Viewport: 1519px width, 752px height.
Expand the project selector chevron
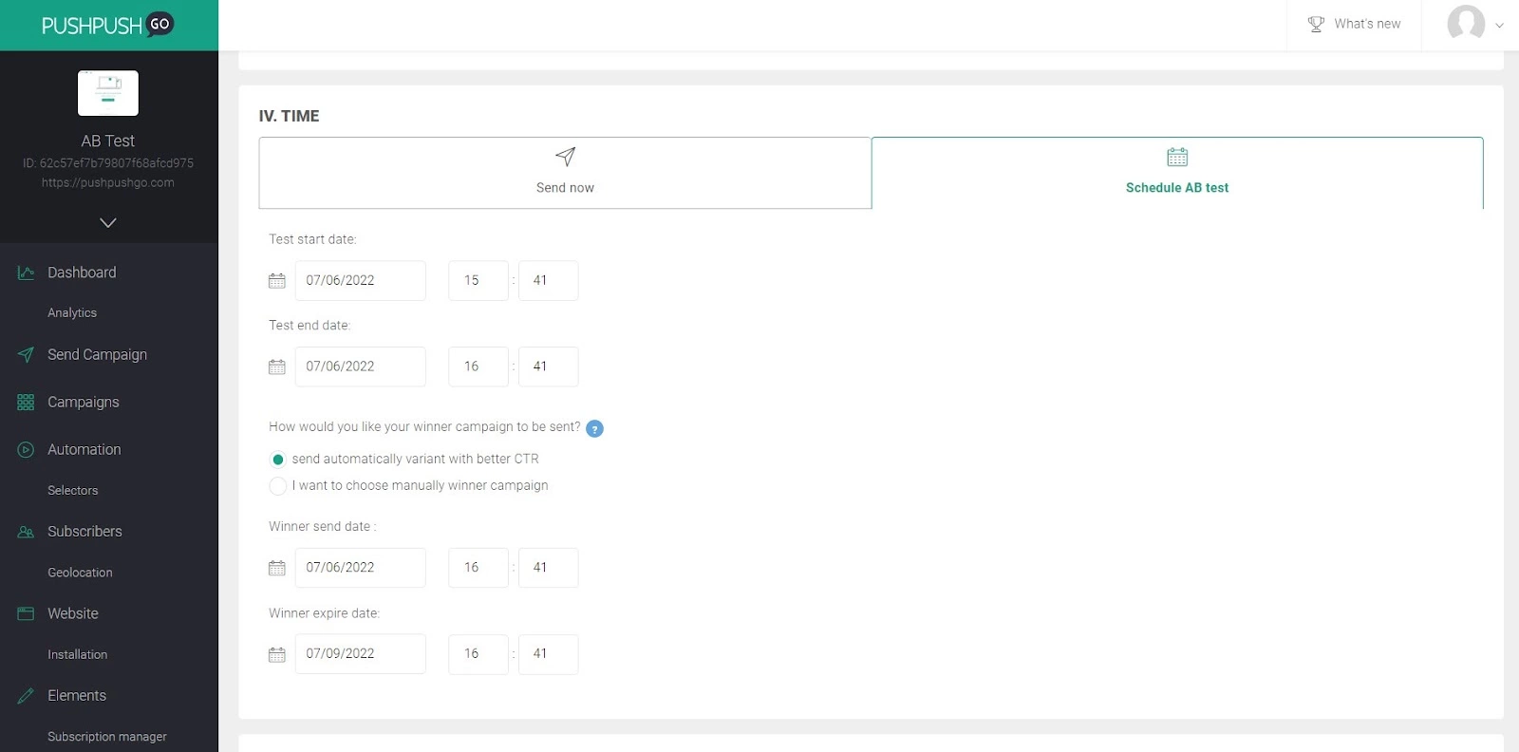[x=108, y=223]
